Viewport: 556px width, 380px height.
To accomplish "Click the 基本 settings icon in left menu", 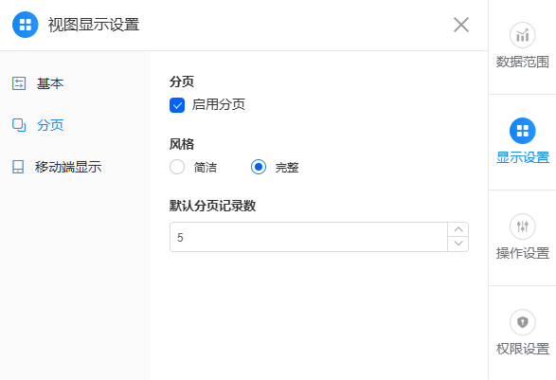I will (19, 83).
